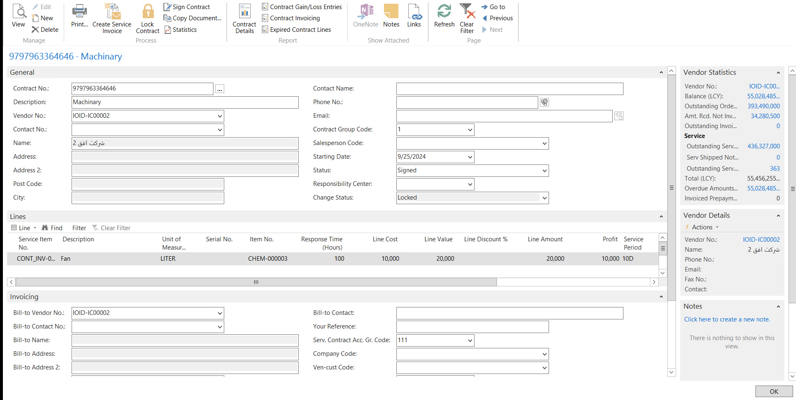Click the Contact Name input field
The height and width of the screenshot is (400, 796).
(510, 89)
